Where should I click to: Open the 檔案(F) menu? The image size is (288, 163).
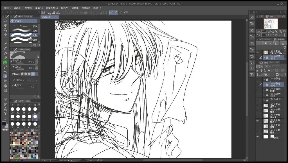click(x=7, y=8)
